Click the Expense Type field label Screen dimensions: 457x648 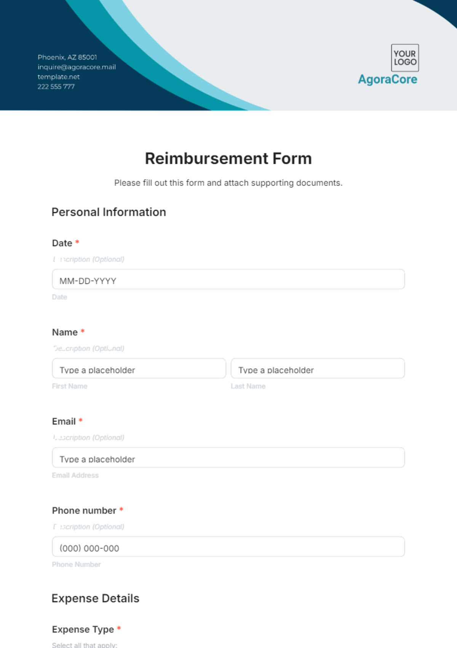tap(83, 629)
